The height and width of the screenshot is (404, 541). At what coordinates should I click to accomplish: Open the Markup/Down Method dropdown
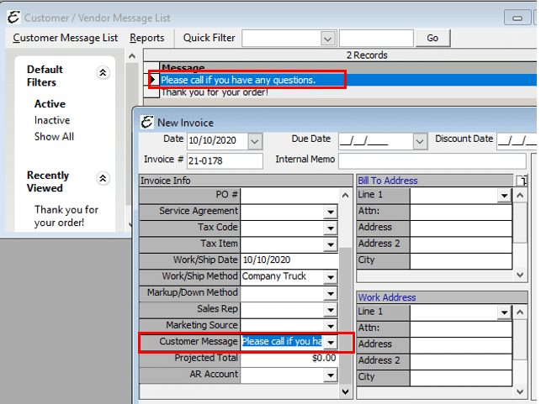(x=331, y=293)
